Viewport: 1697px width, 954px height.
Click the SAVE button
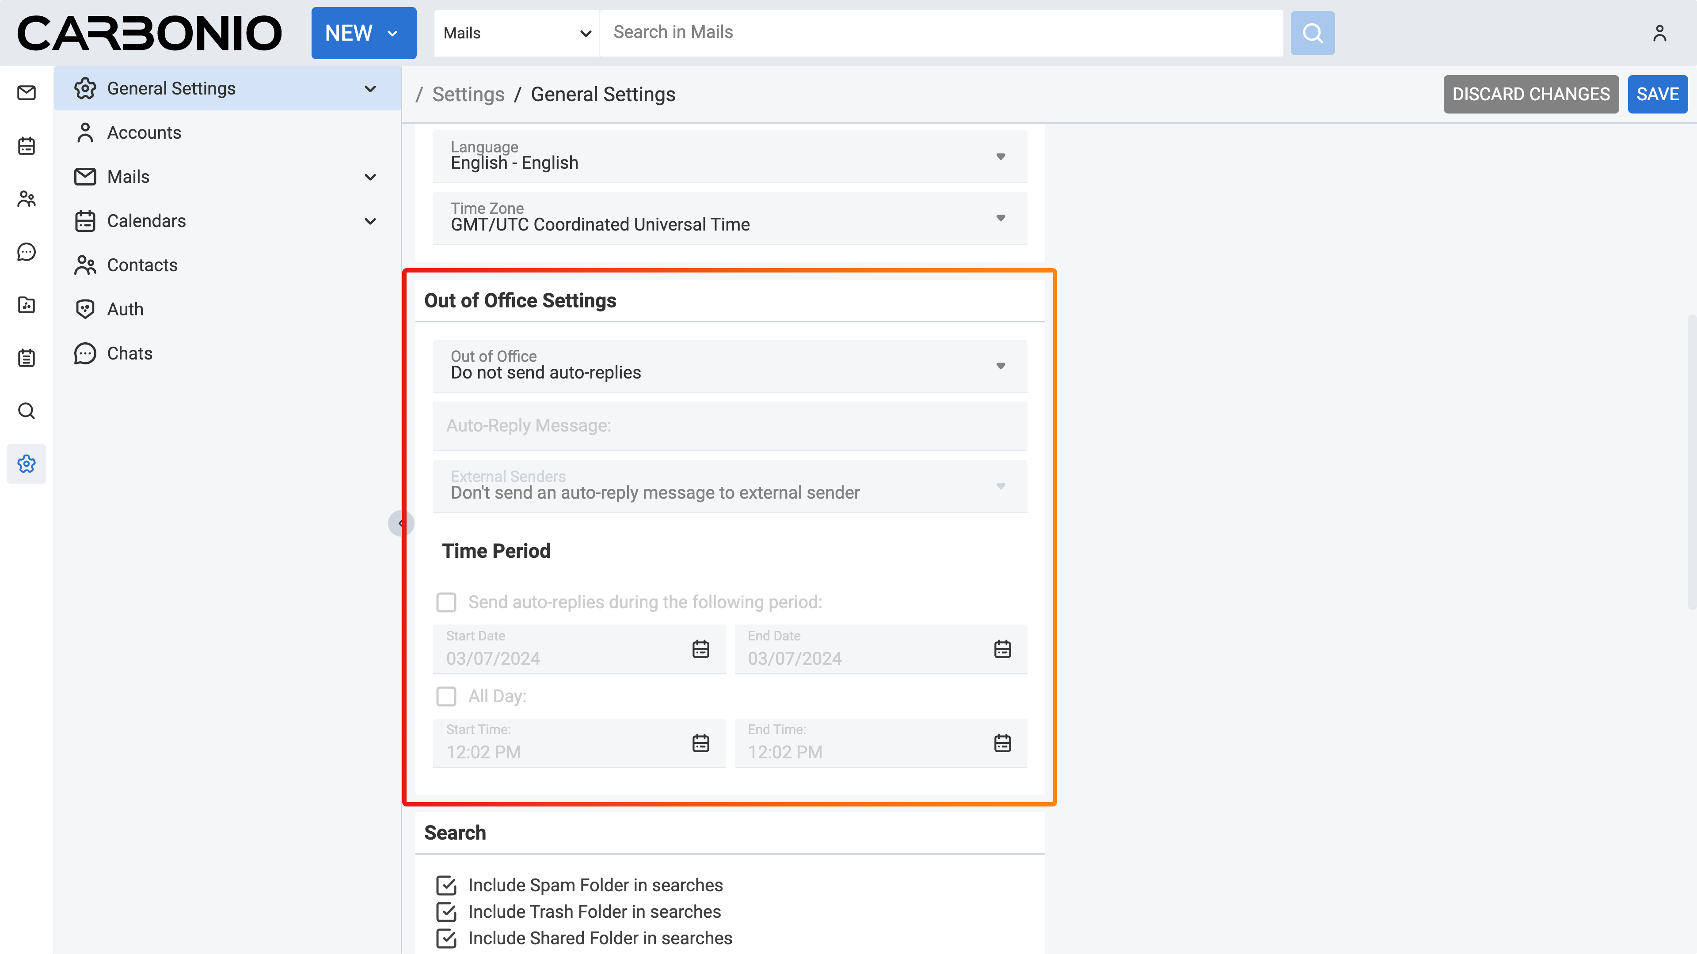1657,94
